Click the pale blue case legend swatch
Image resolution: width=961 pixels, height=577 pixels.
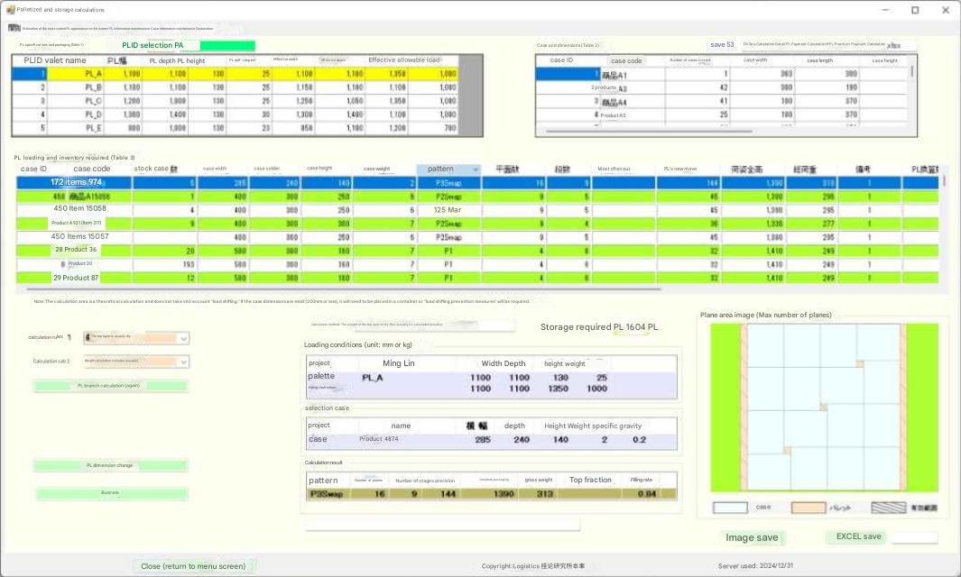(731, 508)
